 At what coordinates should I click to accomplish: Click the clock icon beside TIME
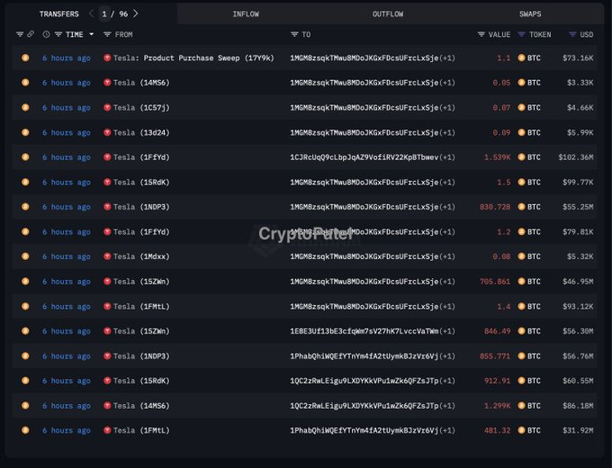(x=46, y=34)
